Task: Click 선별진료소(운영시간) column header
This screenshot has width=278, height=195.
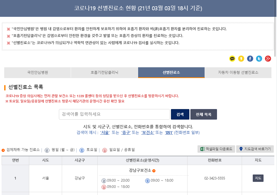Action: (142, 160)
